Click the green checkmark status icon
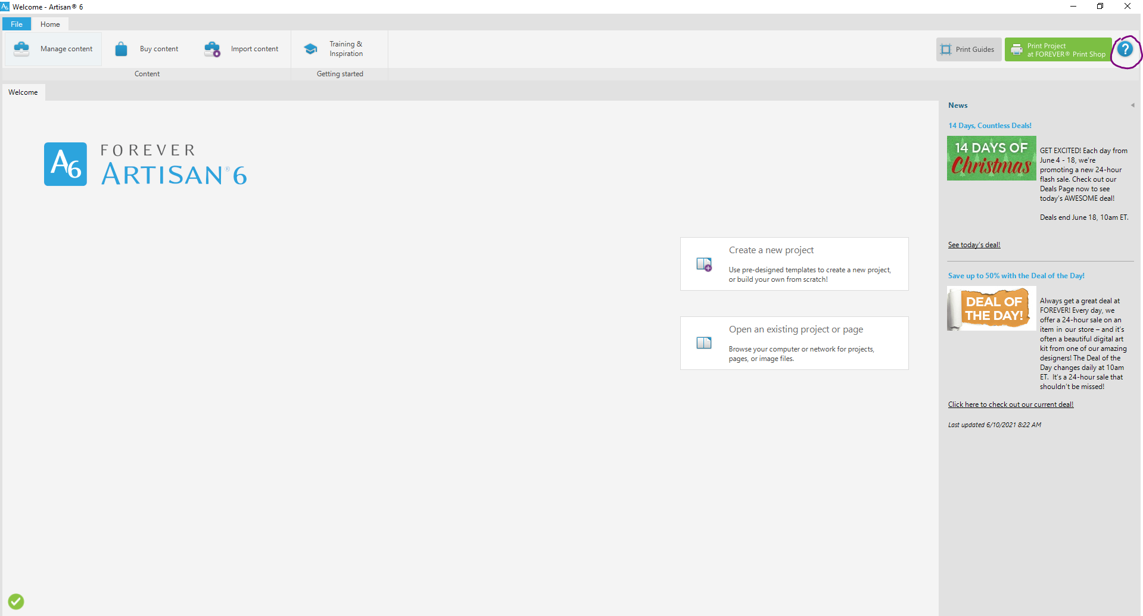The image size is (1143, 616). 16,602
